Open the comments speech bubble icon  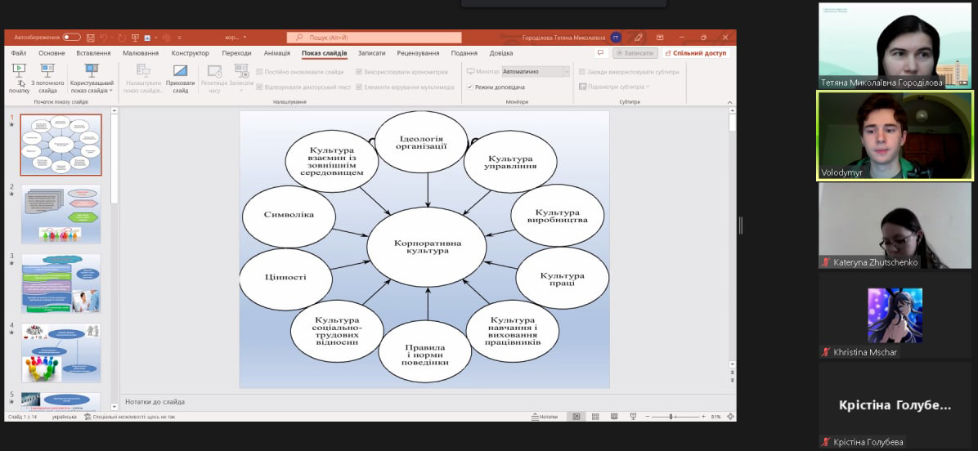tap(601, 53)
